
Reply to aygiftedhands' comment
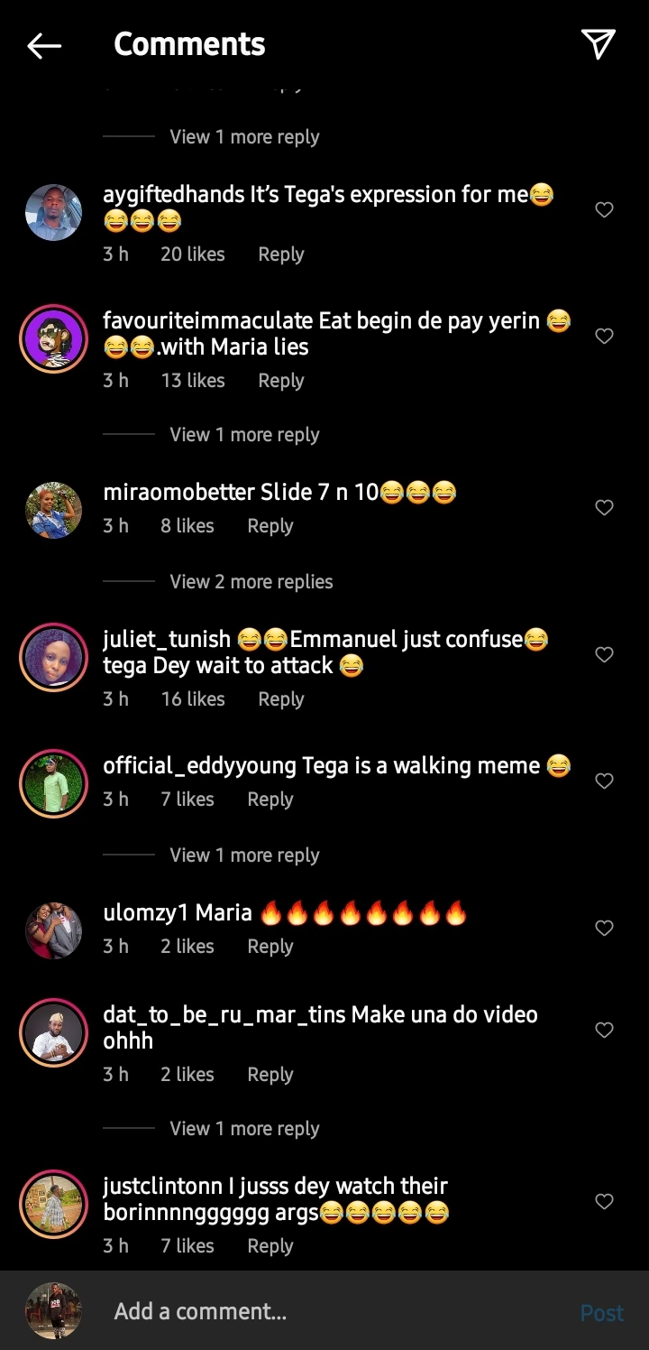[280, 254]
